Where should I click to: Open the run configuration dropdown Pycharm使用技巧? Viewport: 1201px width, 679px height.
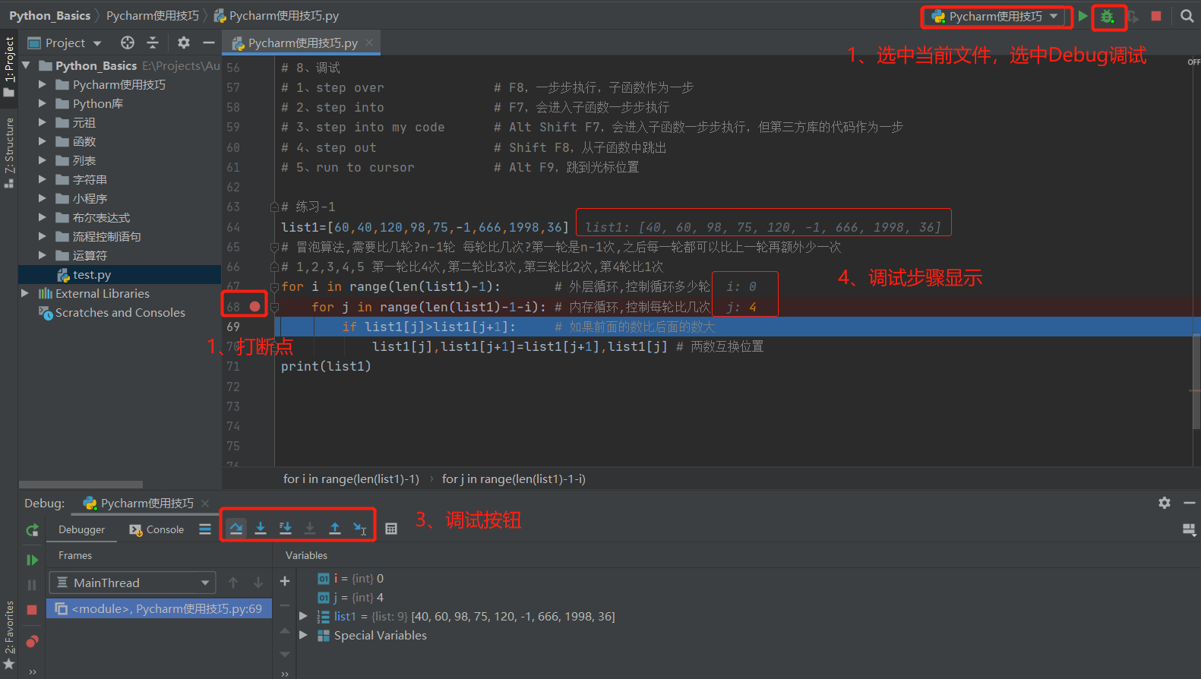pos(996,16)
